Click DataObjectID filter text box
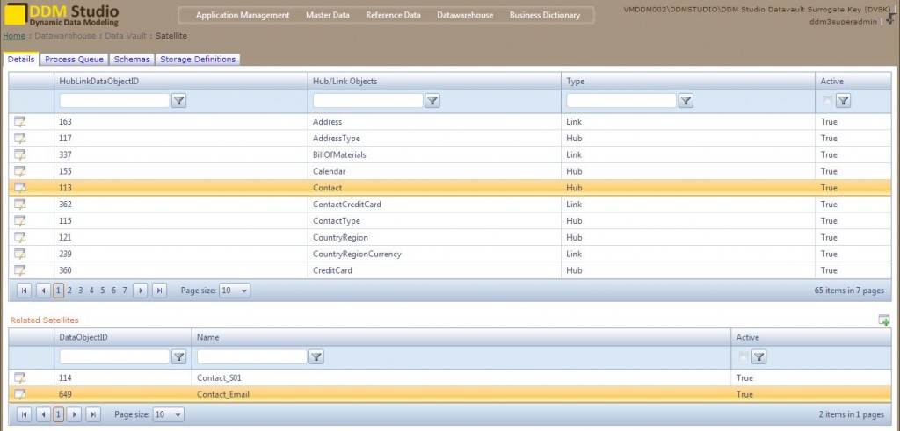Viewport: 900px width, 431px height. (115, 357)
